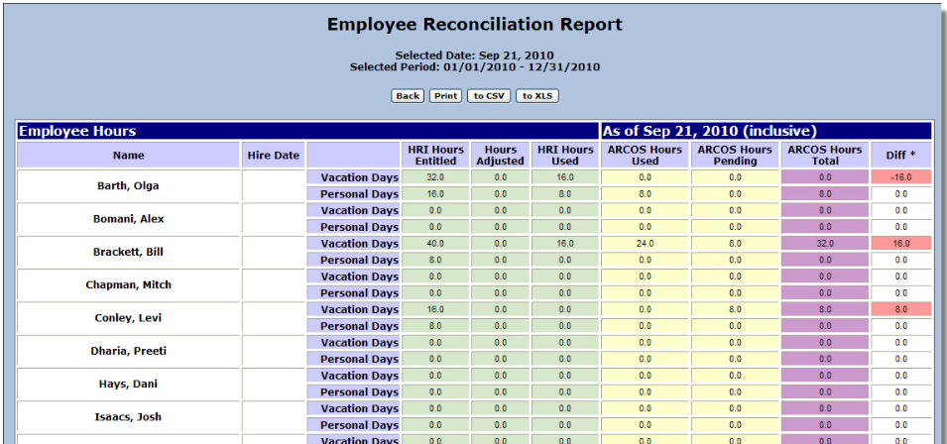Screen dimensions: 947x444
Task: Click the ARCOS Hours Pending header
Action: click(735, 155)
